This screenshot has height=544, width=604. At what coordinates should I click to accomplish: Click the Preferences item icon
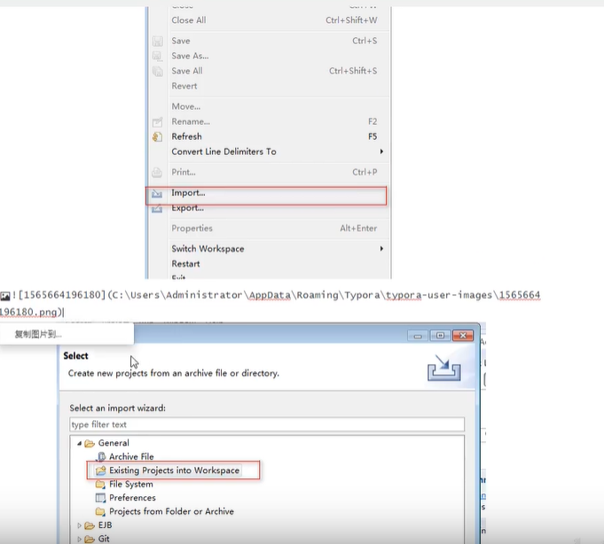[100, 498]
